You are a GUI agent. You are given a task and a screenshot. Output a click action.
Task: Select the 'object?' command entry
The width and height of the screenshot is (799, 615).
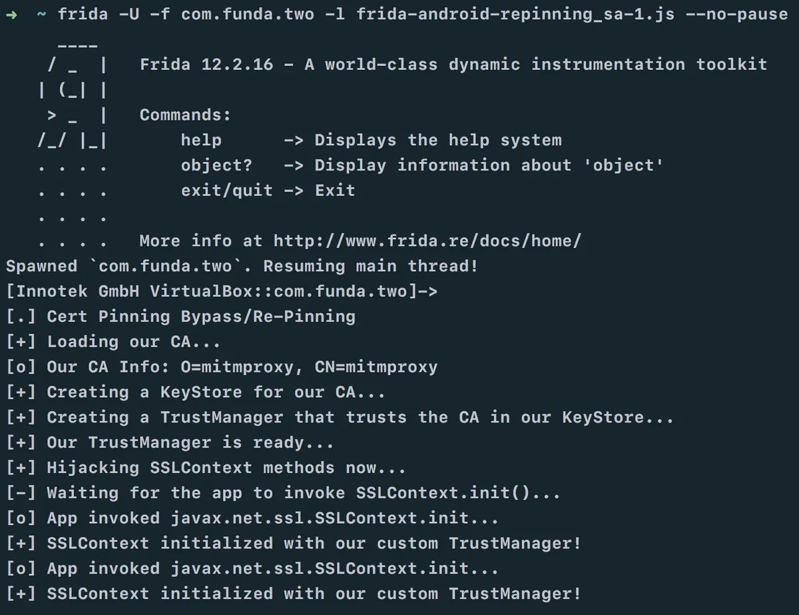click(216, 165)
